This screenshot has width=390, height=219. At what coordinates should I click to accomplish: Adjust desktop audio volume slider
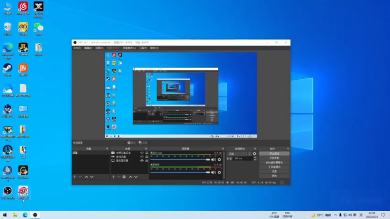coord(180,172)
